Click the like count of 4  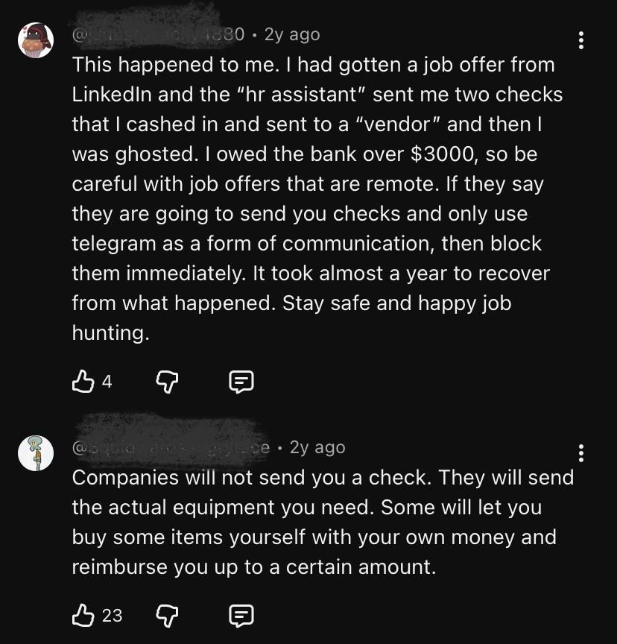(x=107, y=382)
